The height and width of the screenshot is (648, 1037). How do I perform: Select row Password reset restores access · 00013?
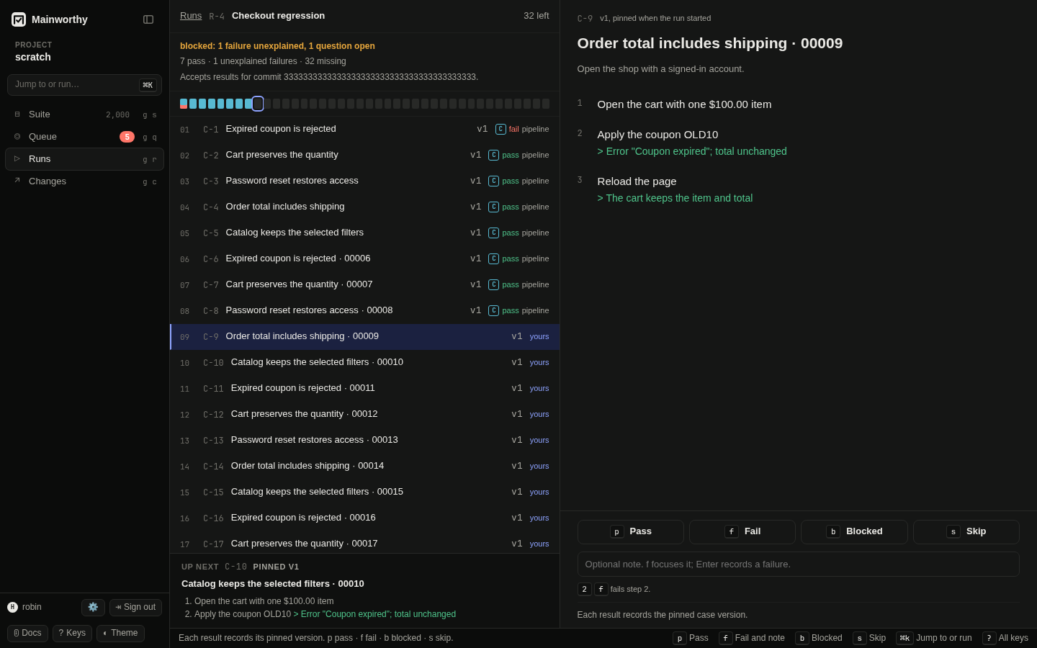pyautogui.click(x=364, y=441)
